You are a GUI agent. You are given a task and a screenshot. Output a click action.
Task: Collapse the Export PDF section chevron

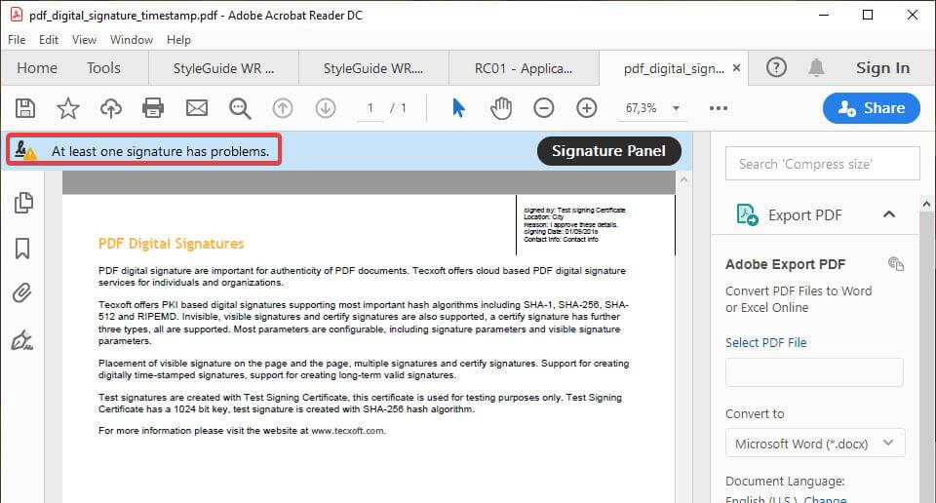click(889, 214)
